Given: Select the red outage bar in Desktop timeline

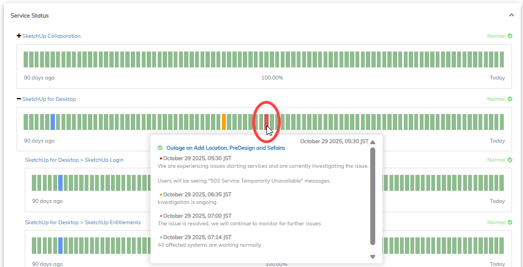Looking at the screenshot, I should point(266,122).
